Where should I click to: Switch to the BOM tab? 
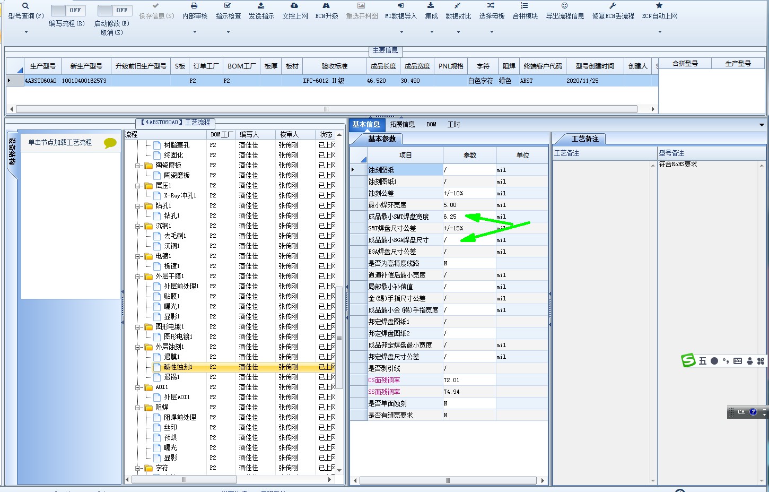coord(431,124)
